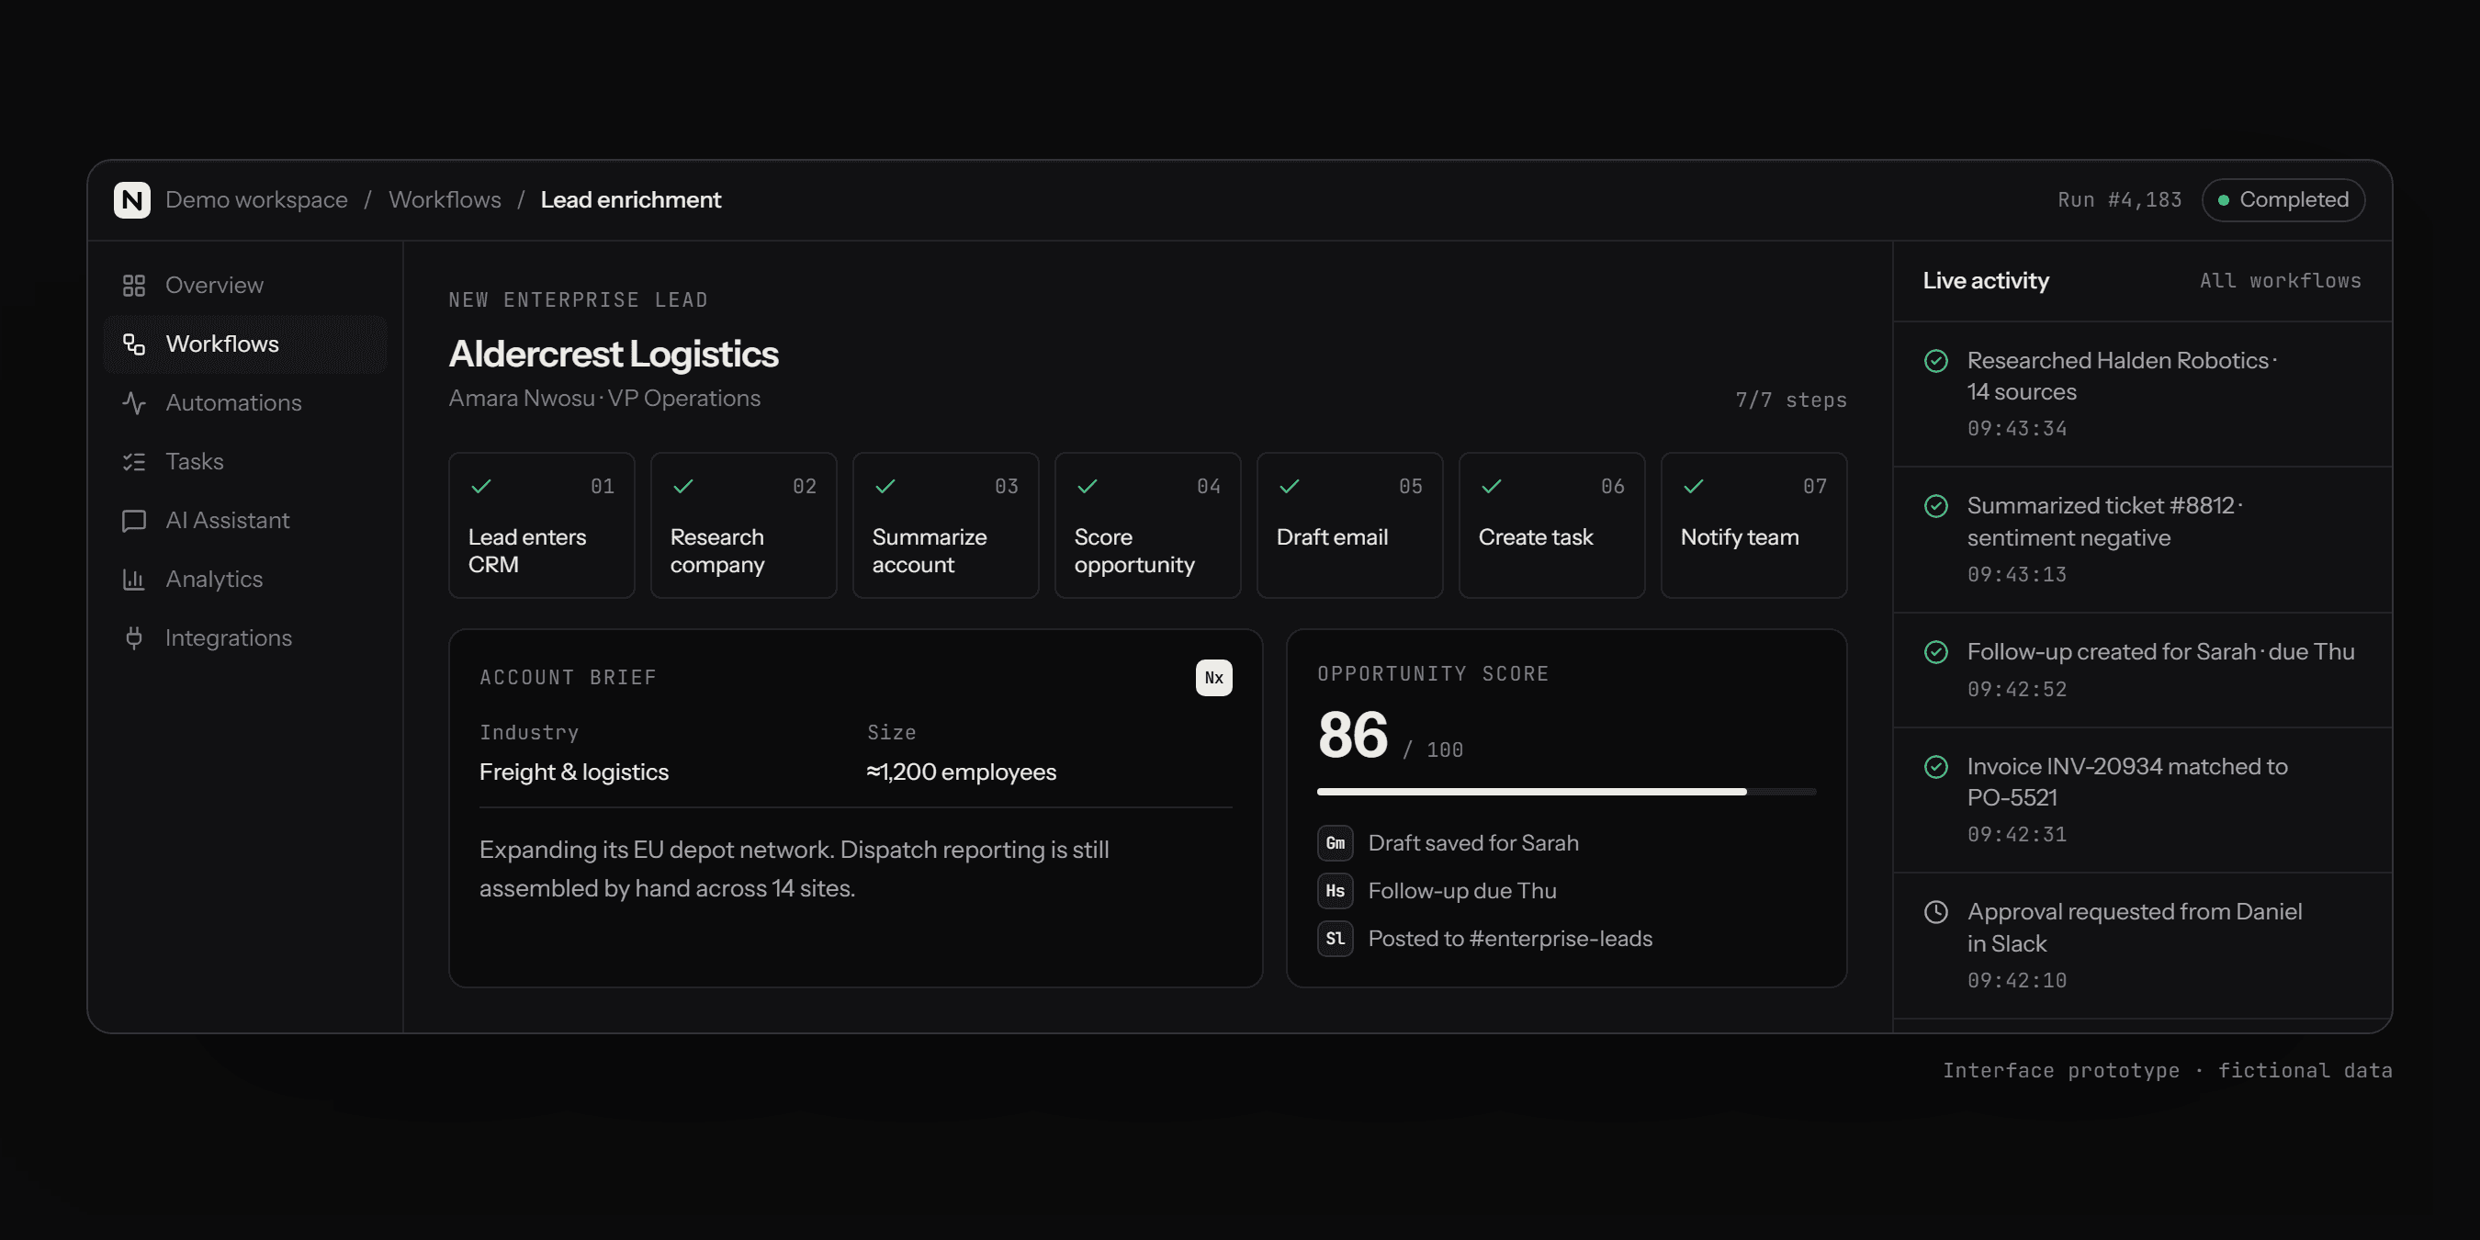Click the Tasks checklist icon
2480x1240 pixels.
point(134,462)
